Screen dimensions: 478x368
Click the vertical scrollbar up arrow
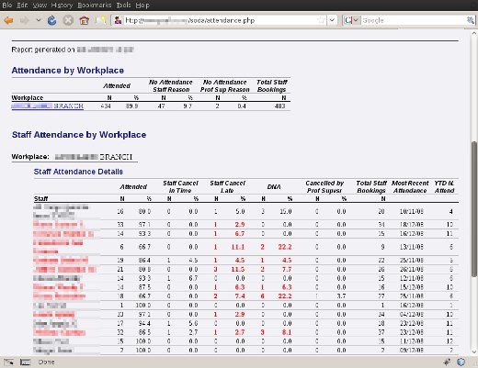pos(474,33)
